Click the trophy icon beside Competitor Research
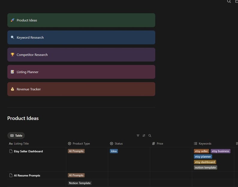238x187 pixels. (13, 55)
